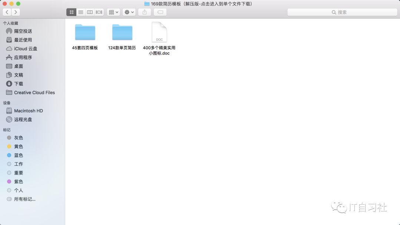Select the blue 蓝色 tag swatch
400x225 pixels.
[19, 155]
